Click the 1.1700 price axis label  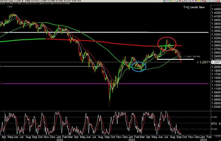pyautogui.click(x=216, y=74)
